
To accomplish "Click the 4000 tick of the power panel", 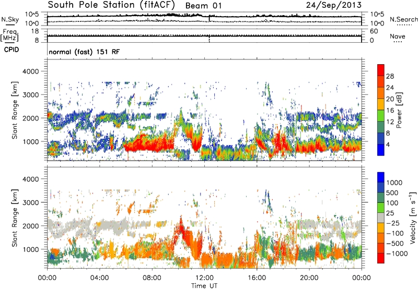I will coord(31,71).
